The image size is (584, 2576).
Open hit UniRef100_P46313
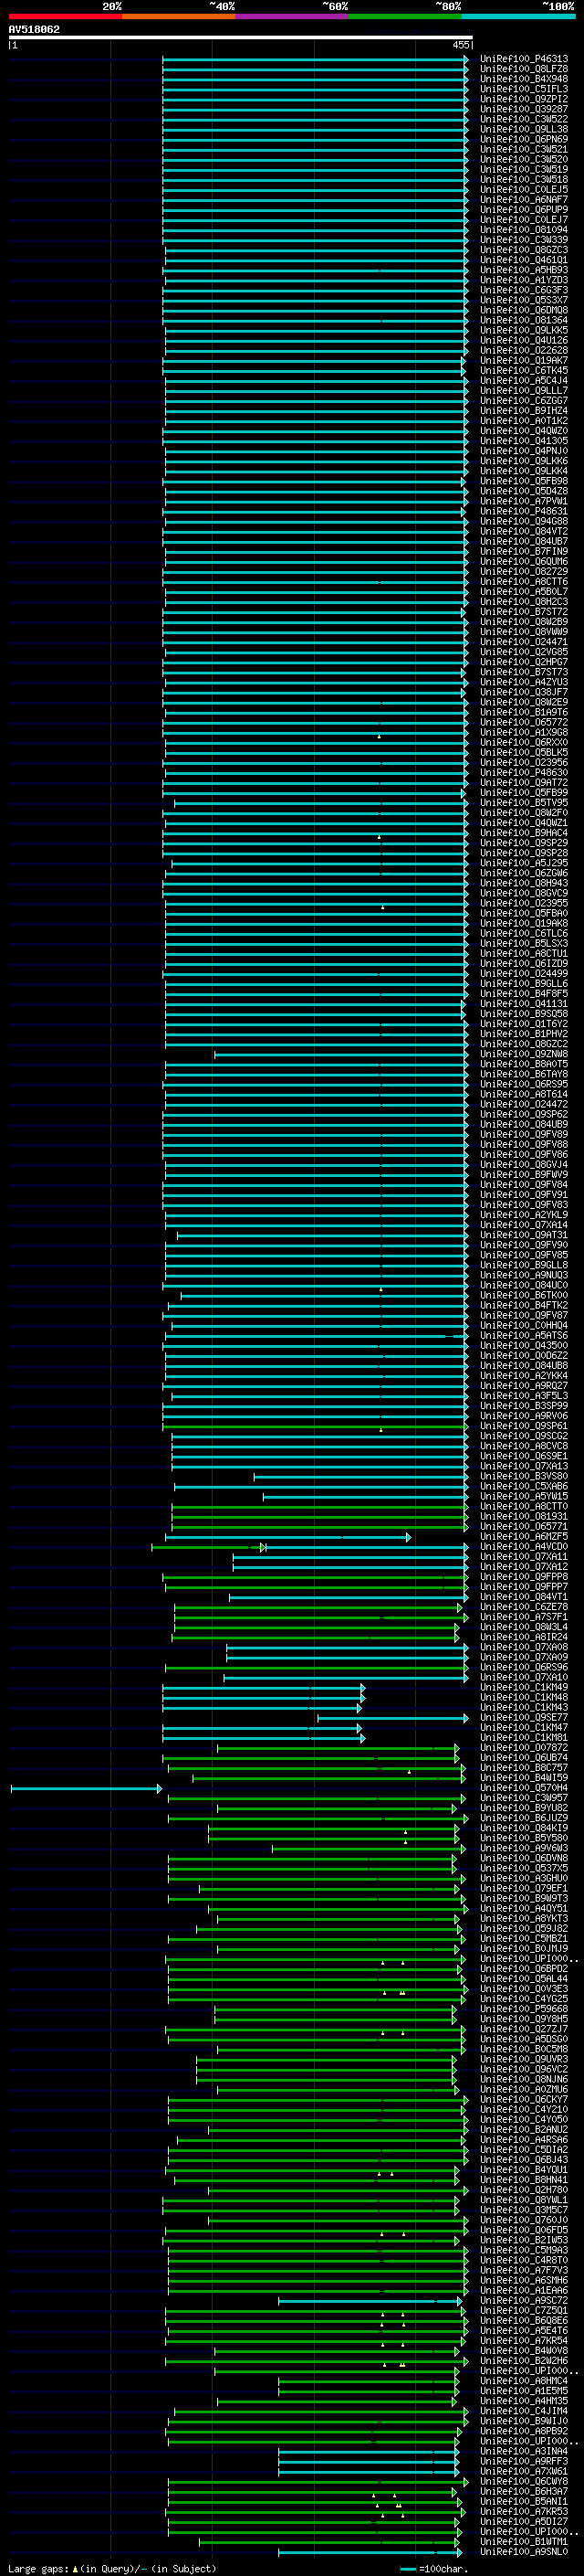[x=523, y=59]
